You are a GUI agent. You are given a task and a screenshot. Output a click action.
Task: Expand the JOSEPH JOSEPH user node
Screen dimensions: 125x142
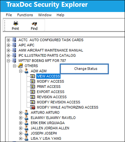[21, 133]
